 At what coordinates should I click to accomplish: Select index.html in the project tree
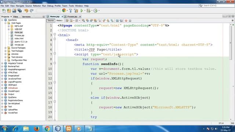coord(19,38)
